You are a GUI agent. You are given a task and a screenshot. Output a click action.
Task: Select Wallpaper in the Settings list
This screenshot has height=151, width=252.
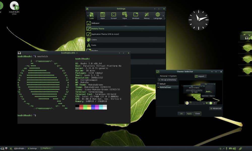(126, 23)
